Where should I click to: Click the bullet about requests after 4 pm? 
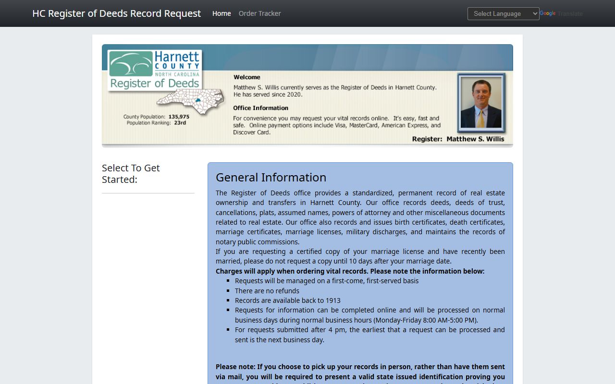point(370,335)
